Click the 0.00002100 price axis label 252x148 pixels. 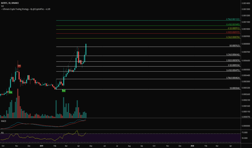coord(246,100)
